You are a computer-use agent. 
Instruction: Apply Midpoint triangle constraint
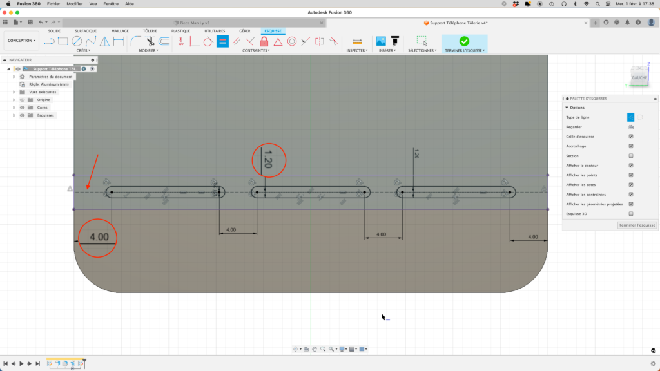tap(278, 41)
